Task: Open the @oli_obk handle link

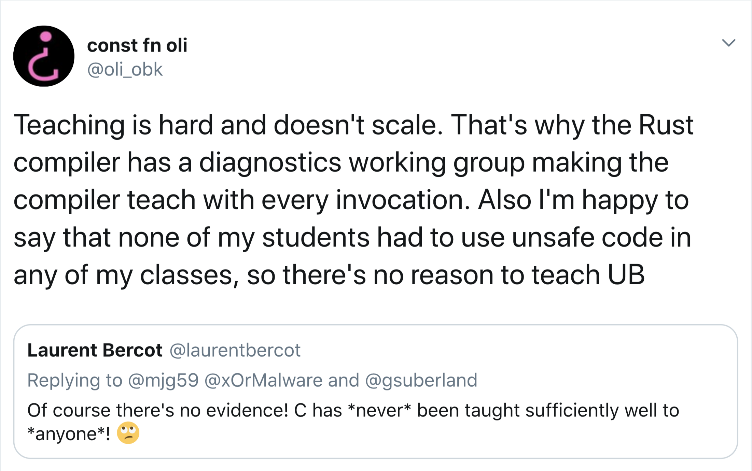Action: (x=125, y=69)
